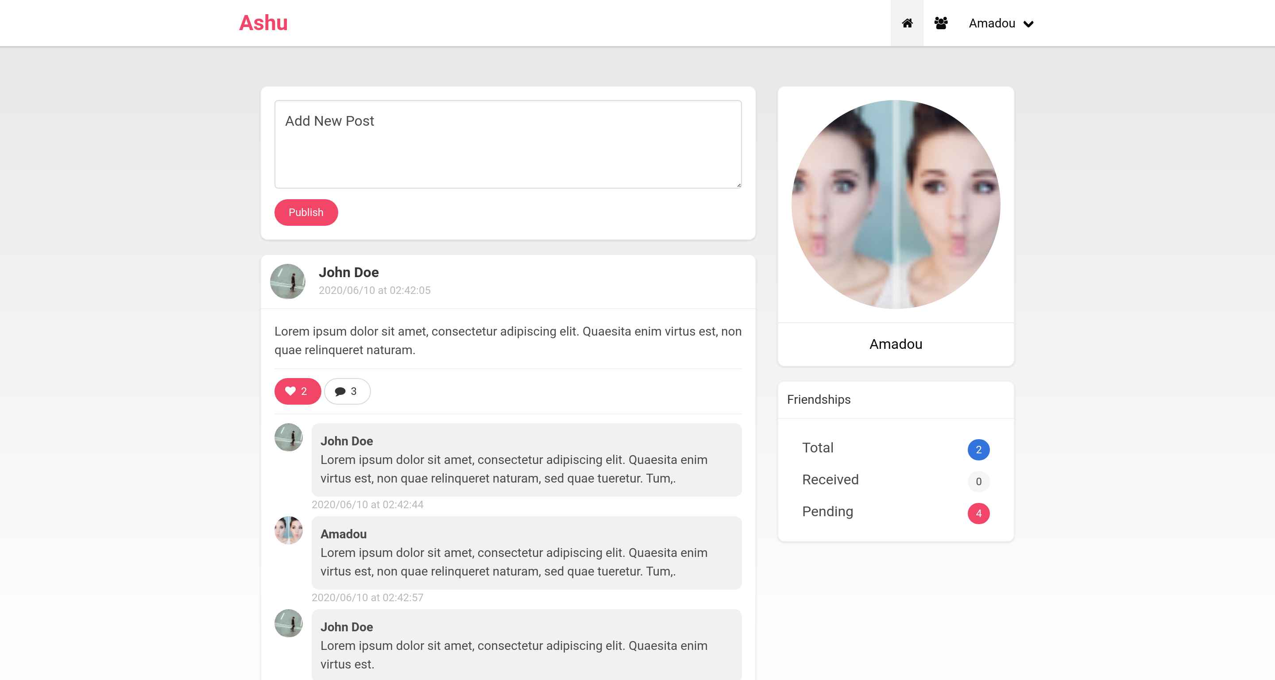Click the Ashu logo
This screenshot has width=1275, height=680.
(263, 23)
